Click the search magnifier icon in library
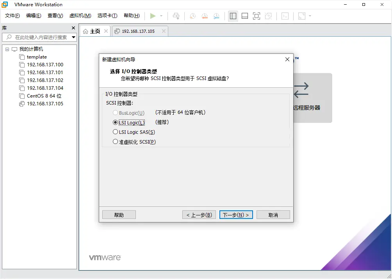The width and height of the screenshot is (392, 279). [9, 37]
